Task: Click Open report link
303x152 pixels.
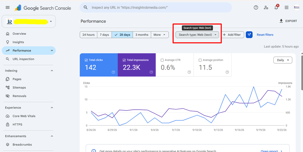Action: tap(271, 151)
